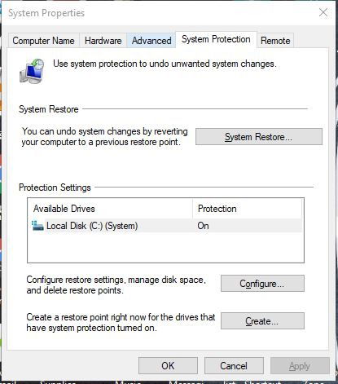This screenshot has height=384, width=338.
Task: Close the System Properties dialog
Action: click(x=323, y=12)
